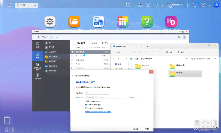Open external devices icon in QTS top bar
Screen dimensions: 221x133
tap(148, 5)
